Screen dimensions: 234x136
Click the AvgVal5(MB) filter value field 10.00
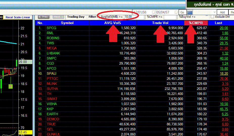tap(134, 17)
